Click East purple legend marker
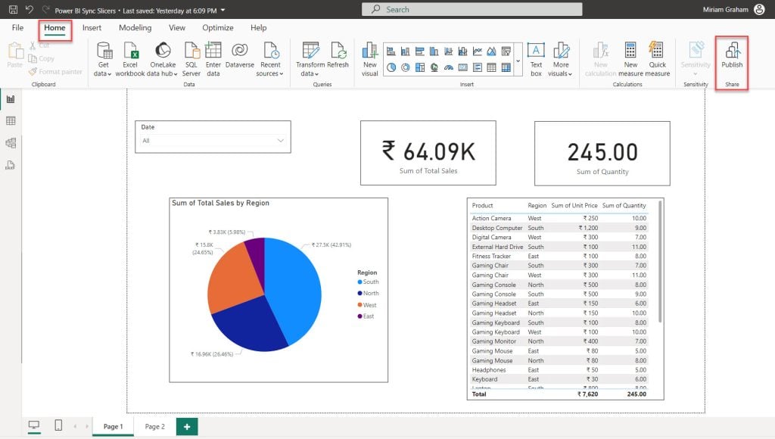 pyautogui.click(x=359, y=316)
